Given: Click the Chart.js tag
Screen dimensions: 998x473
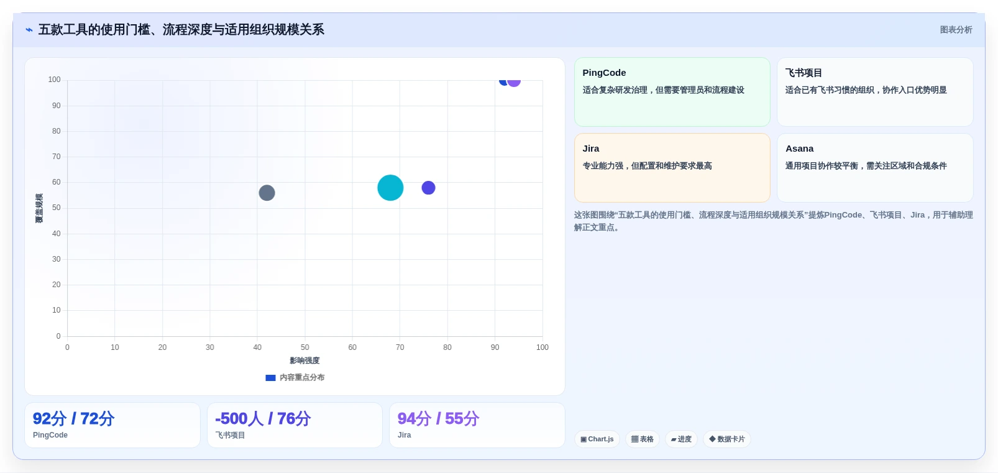Looking at the screenshot, I should pos(597,439).
